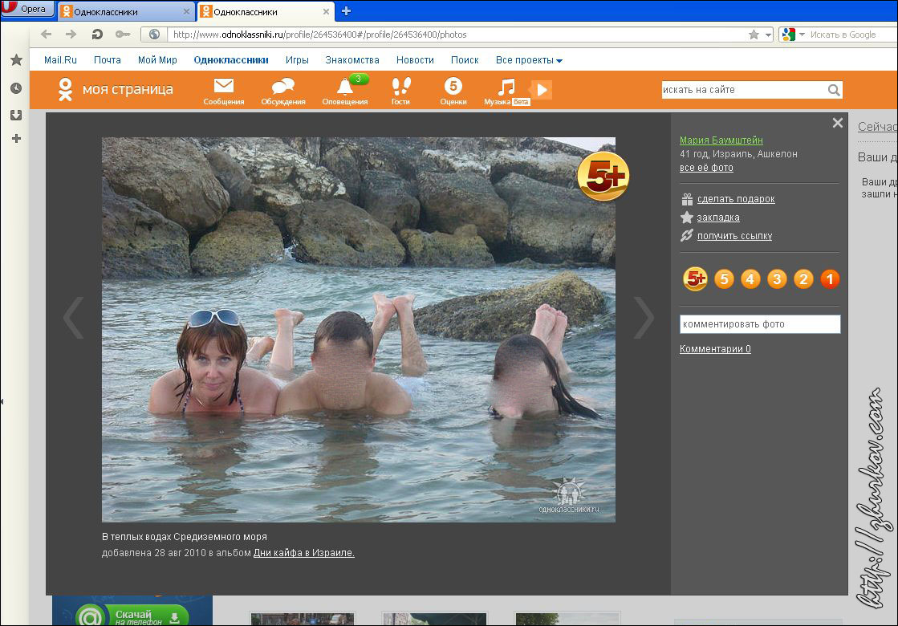Open the Google search engine dropdown

point(793,35)
